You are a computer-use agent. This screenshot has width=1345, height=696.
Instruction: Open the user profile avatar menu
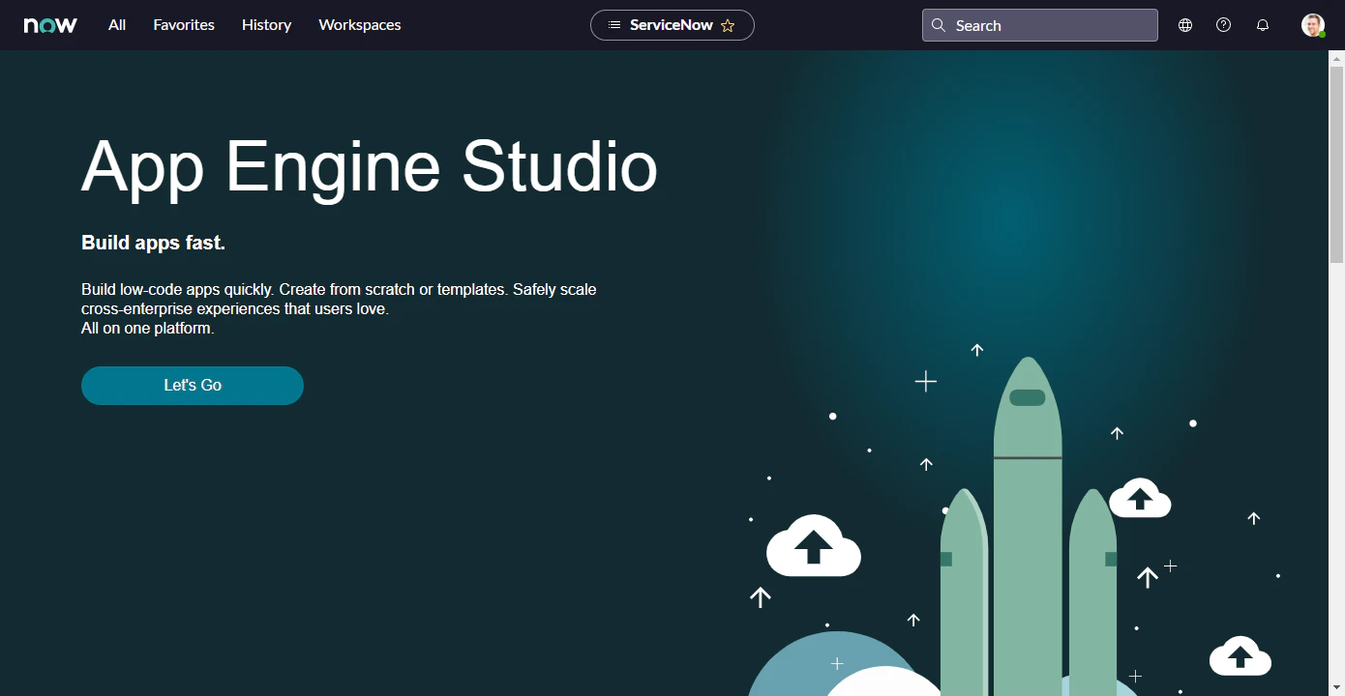tap(1313, 25)
